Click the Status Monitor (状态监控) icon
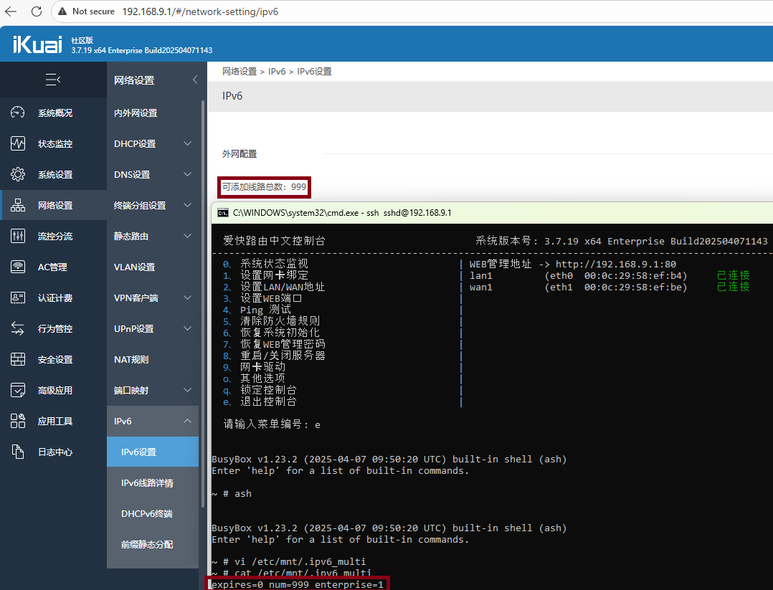The height and width of the screenshot is (590, 773). (x=18, y=143)
